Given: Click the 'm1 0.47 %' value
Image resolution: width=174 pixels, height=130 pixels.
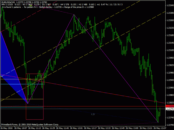Looking at the screenshot, I should tap(102, 4).
